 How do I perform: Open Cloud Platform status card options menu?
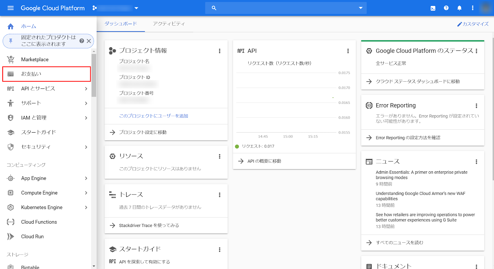tap(476, 51)
